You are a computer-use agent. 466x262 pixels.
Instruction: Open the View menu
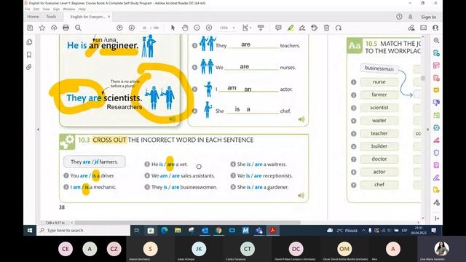coord(46,9)
